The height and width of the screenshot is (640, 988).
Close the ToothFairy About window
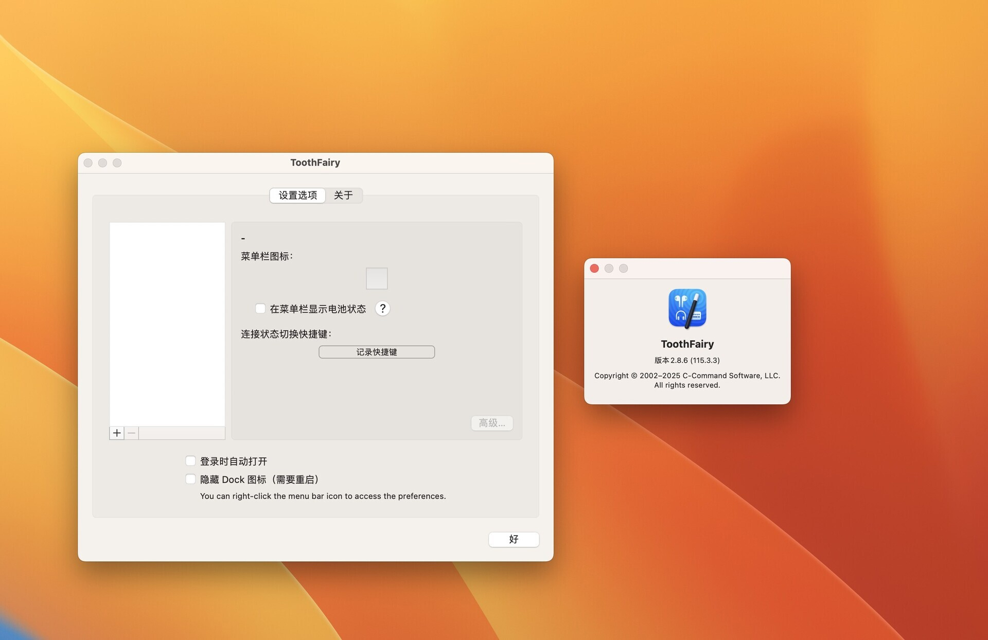[x=594, y=269]
